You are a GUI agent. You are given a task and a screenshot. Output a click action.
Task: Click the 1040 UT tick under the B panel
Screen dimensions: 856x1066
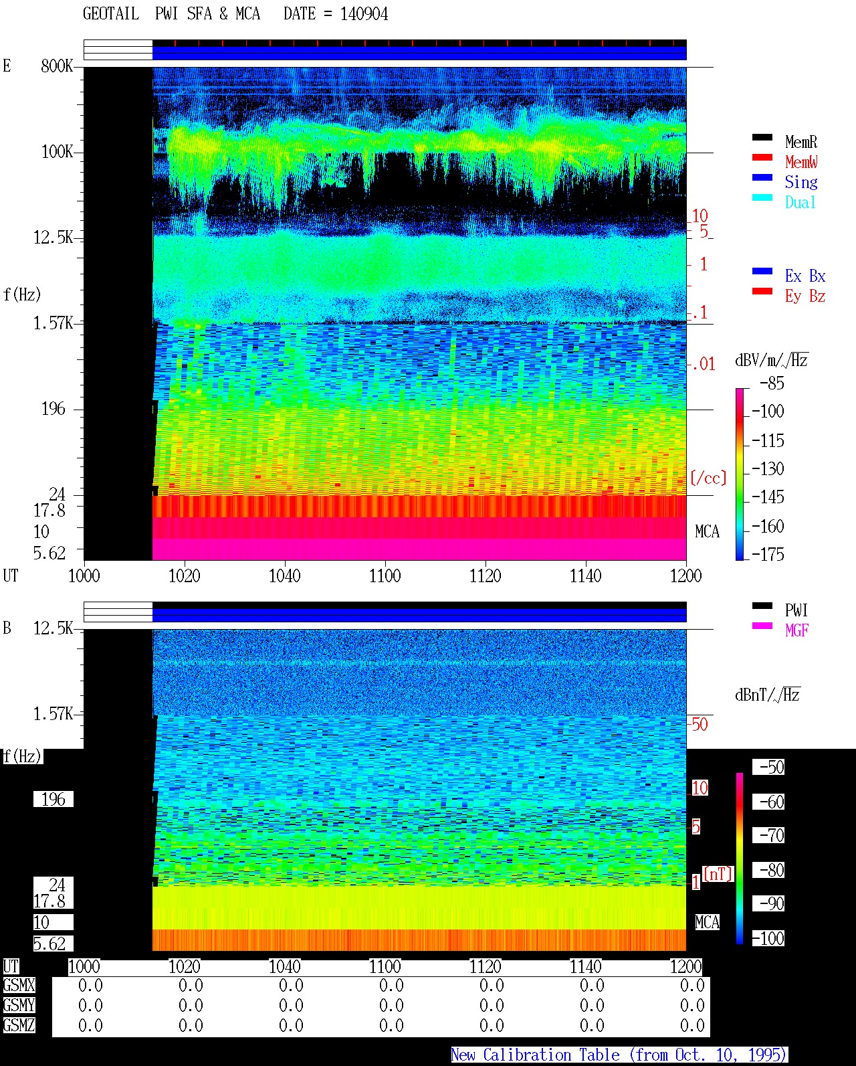tap(285, 967)
